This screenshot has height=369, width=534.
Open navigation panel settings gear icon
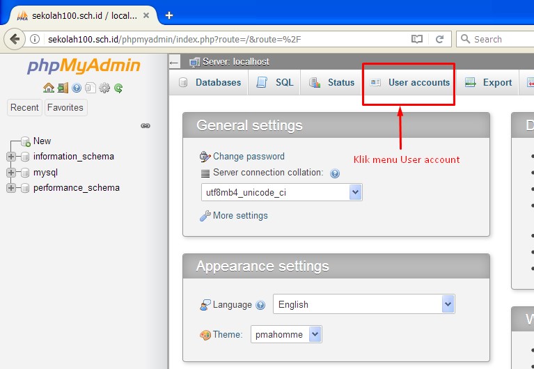[x=104, y=88]
